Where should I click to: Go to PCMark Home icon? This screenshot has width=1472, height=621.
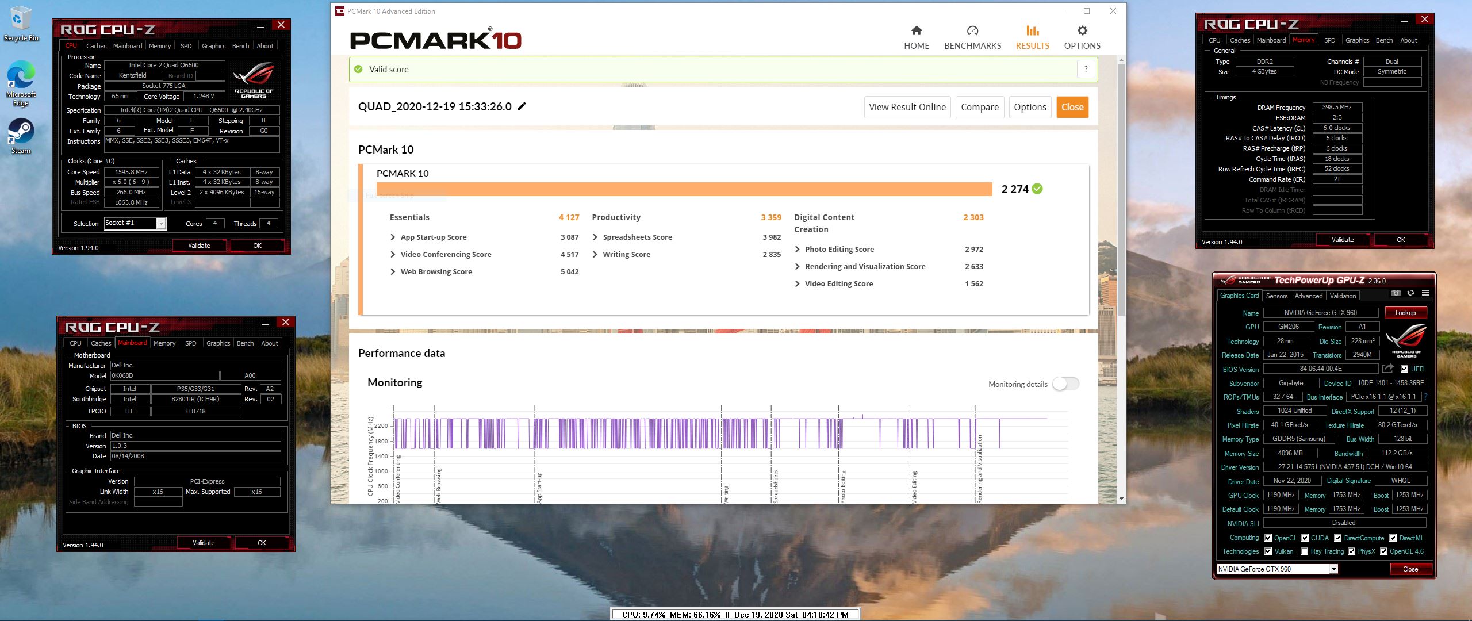point(917,30)
